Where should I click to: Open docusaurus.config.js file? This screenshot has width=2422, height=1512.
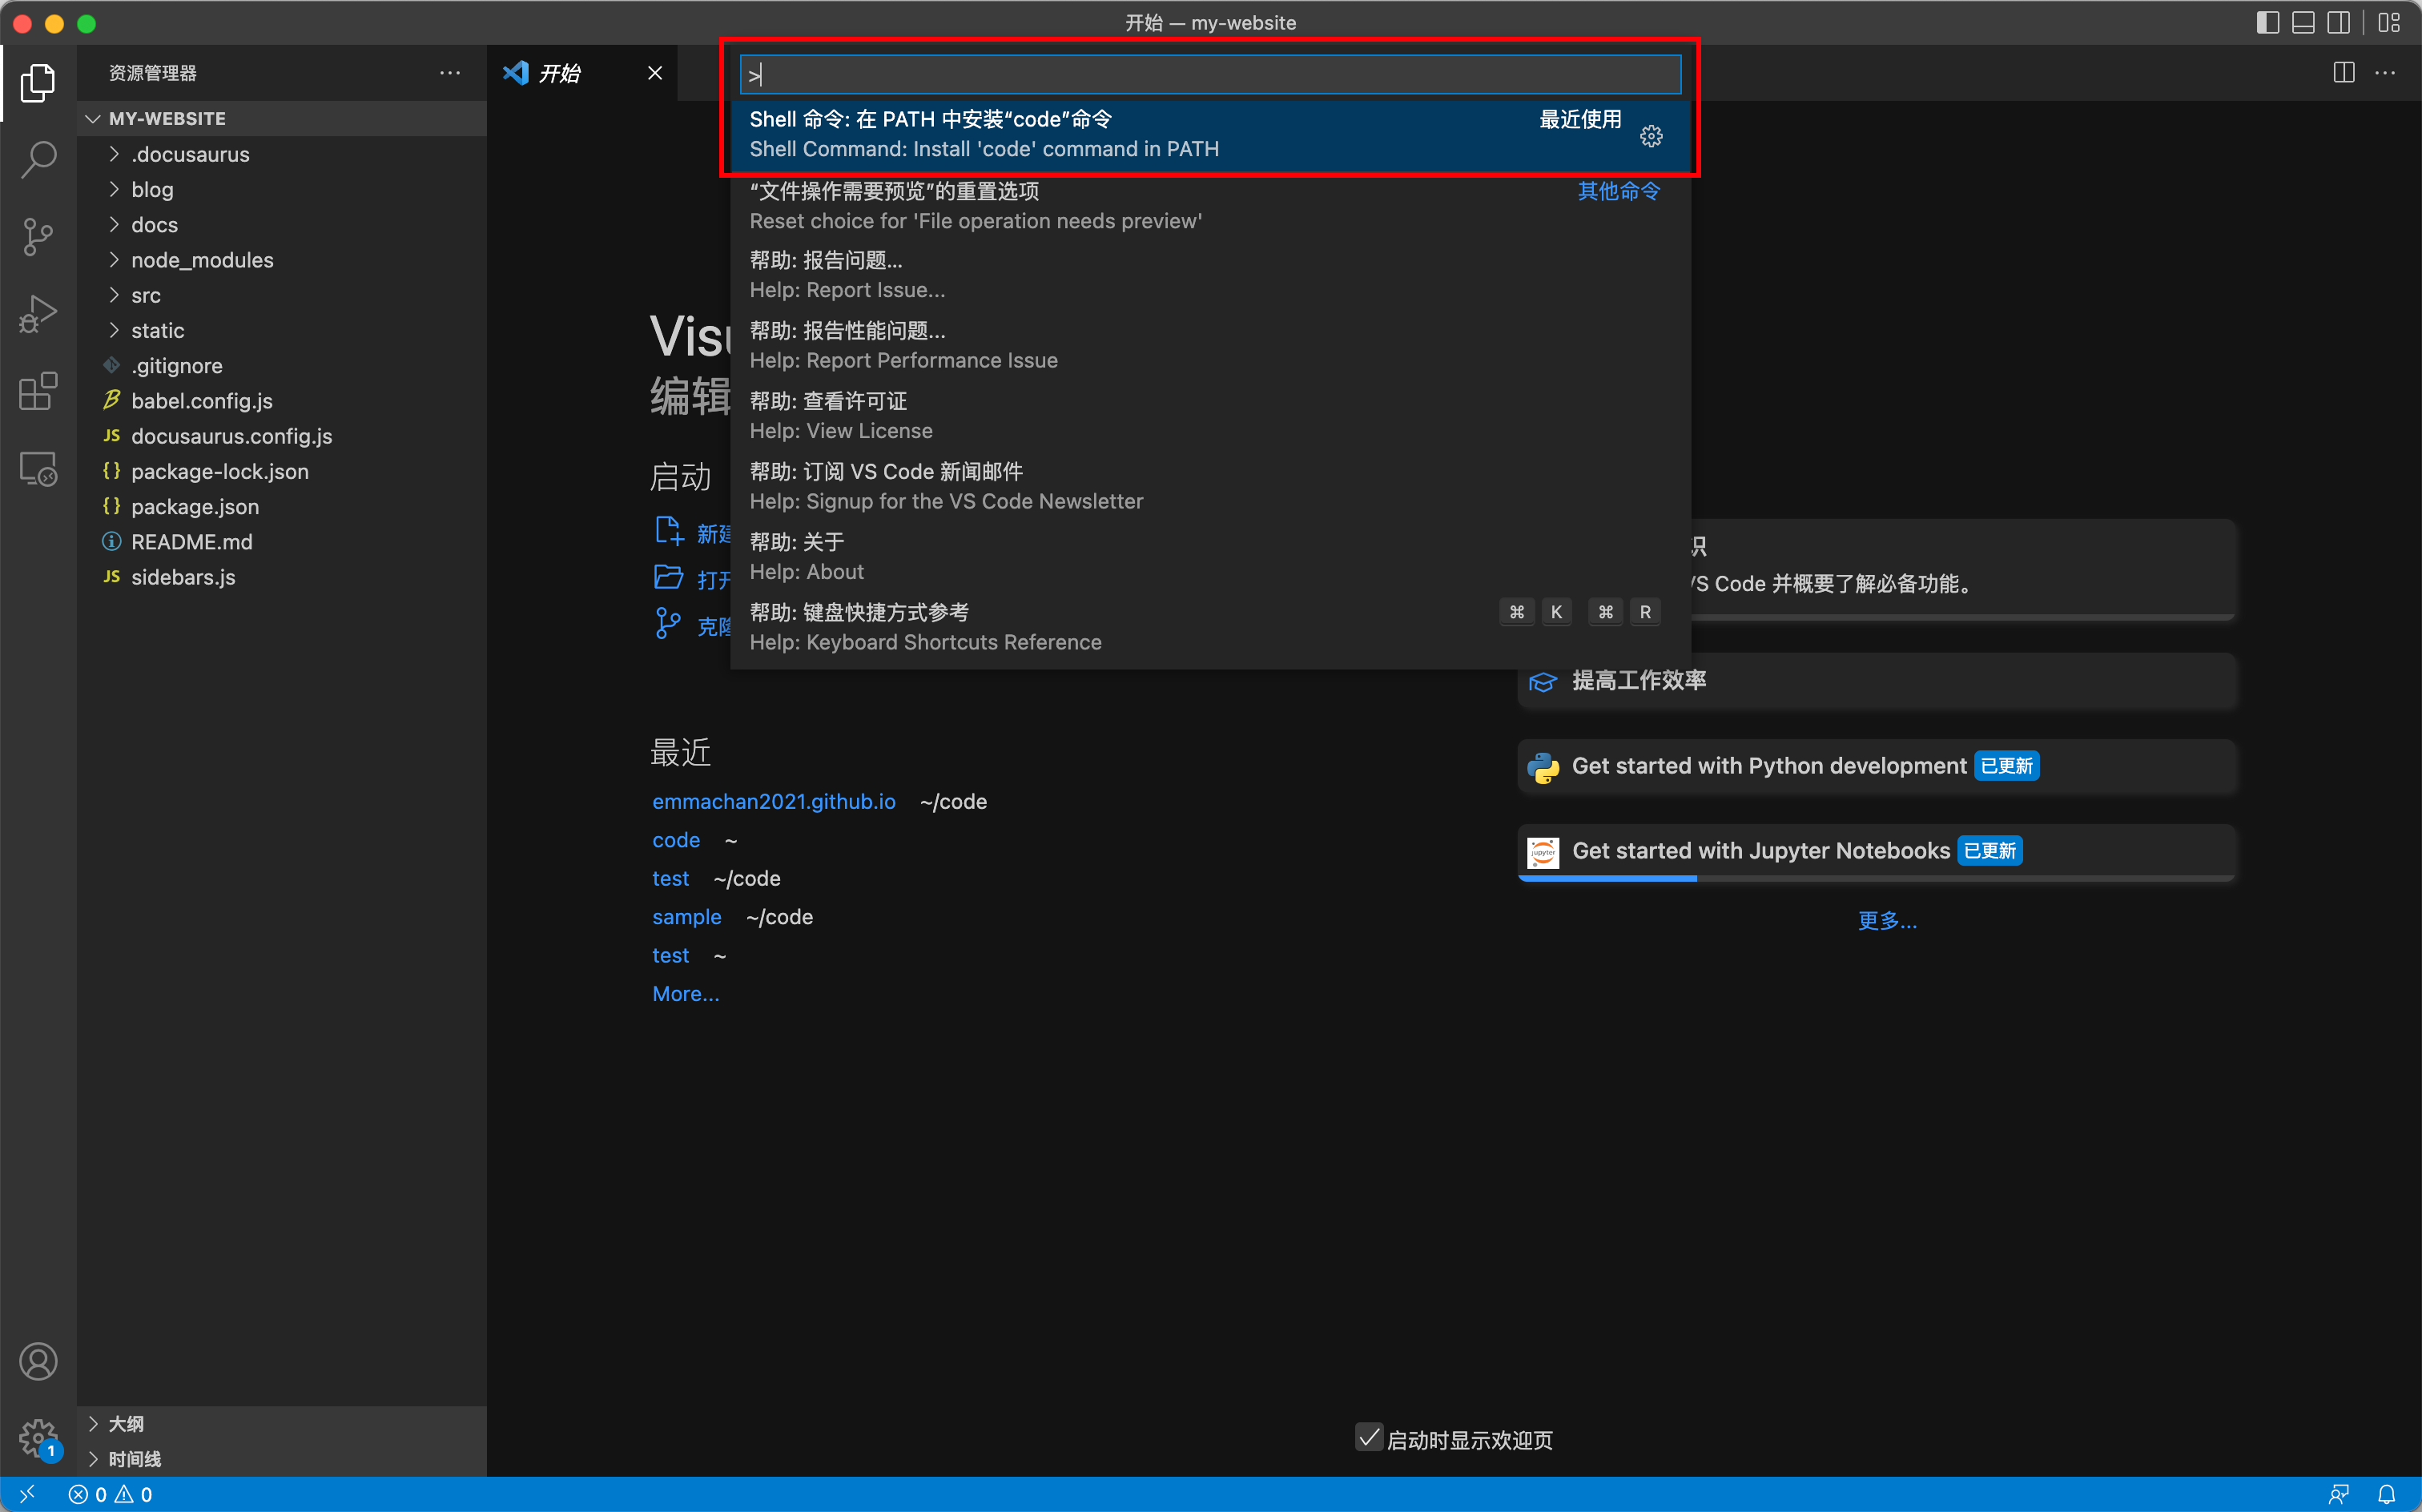[x=282, y=436]
